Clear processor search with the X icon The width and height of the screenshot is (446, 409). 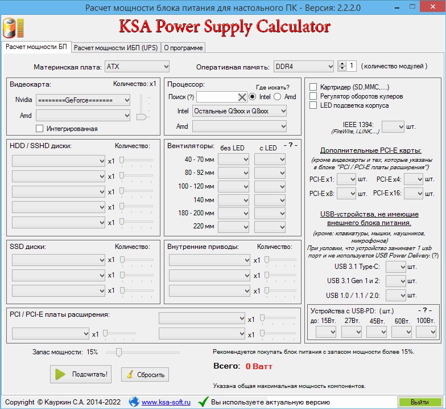tap(242, 97)
